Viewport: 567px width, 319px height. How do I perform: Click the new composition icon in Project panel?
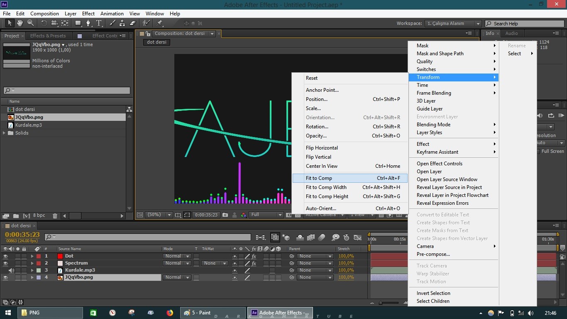(26, 216)
